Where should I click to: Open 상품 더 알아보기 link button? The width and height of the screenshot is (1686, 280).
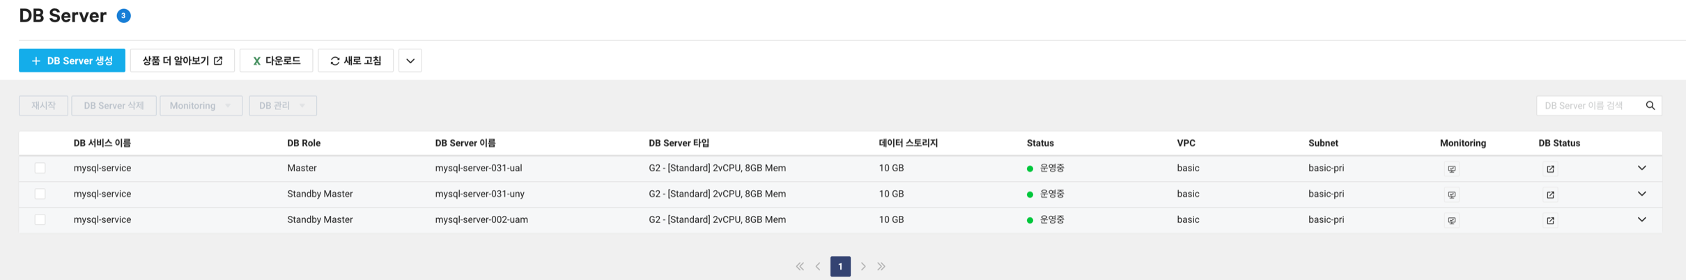pos(183,61)
